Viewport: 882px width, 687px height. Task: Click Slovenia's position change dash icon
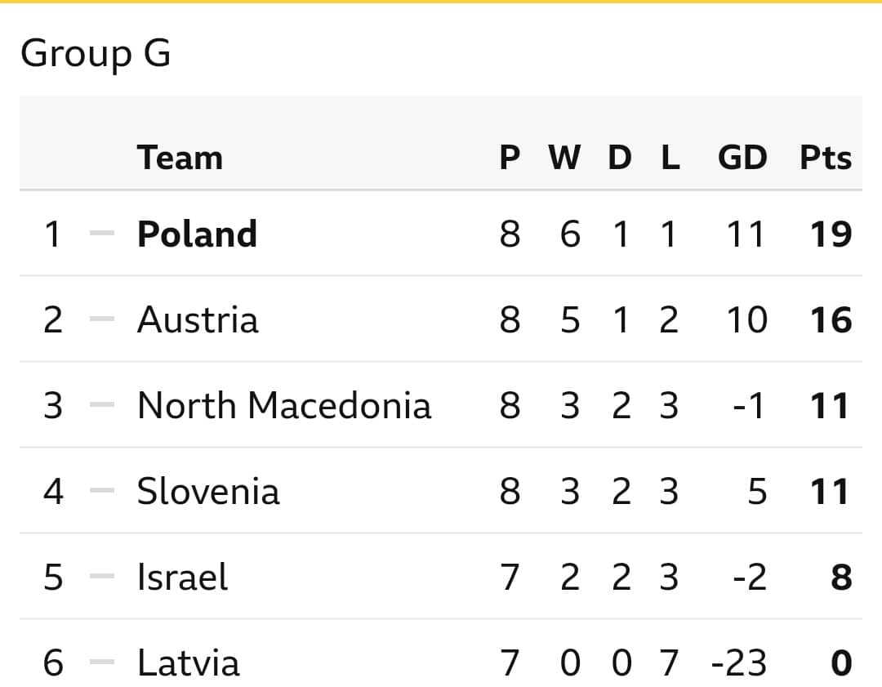pyautogui.click(x=102, y=490)
